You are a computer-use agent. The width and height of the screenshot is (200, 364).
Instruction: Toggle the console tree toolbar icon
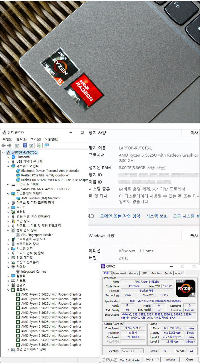[17, 146]
